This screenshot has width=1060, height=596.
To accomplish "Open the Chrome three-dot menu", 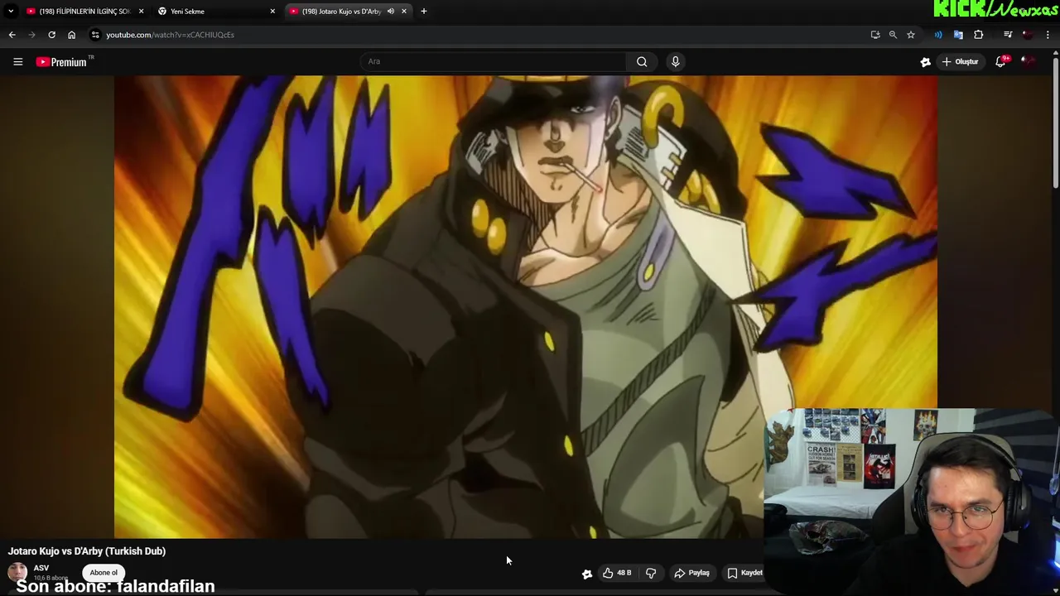I will click(x=1048, y=35).
